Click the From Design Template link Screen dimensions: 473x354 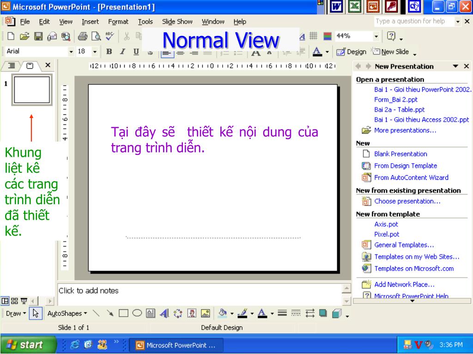point(406,166)
